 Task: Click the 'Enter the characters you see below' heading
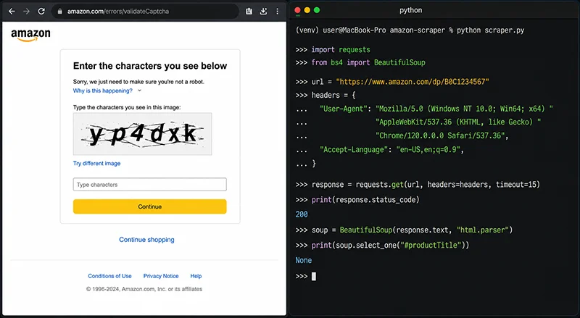[x=150, y=66]
